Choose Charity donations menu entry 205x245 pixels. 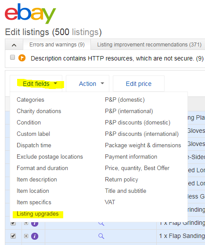pyautogui.click(x=39, y=111)
